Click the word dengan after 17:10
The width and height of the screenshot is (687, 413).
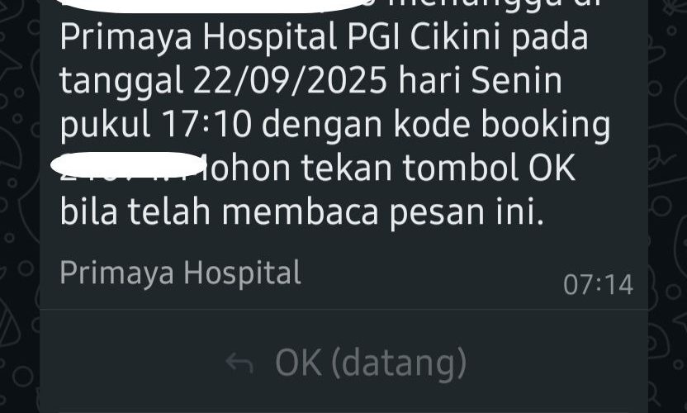pos(323,126)
